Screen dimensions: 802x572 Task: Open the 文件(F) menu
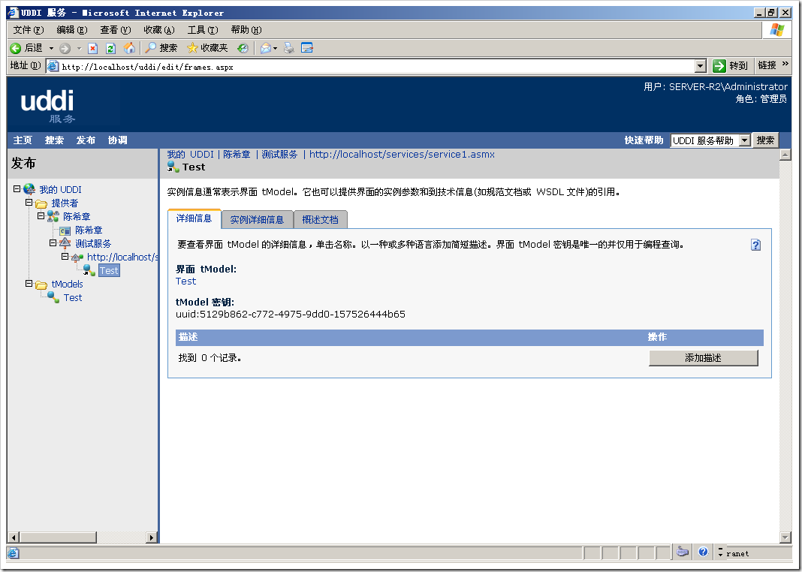(29, 29)
